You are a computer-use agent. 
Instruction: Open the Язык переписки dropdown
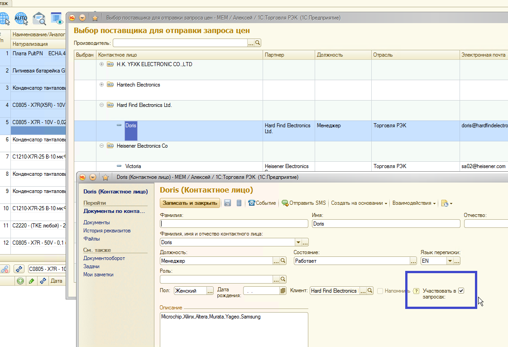(x=450, y=261)
